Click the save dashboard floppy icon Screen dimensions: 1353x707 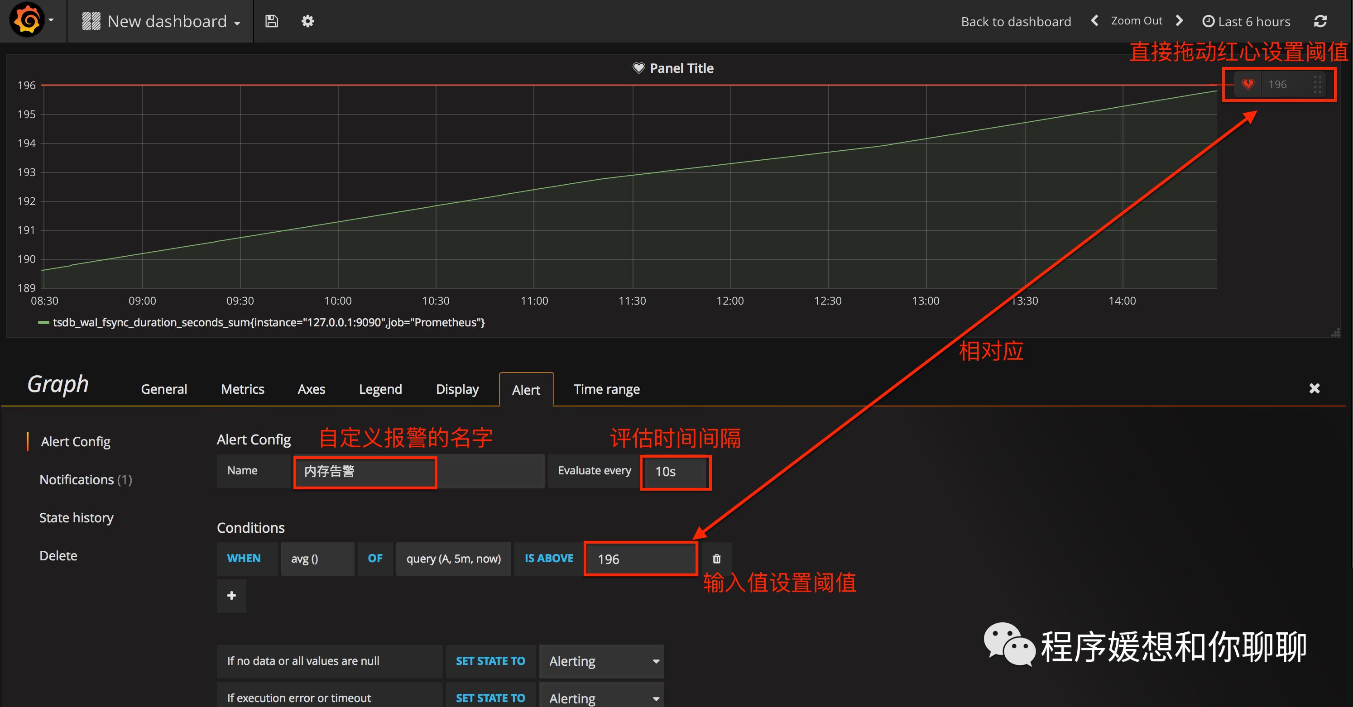pos(272,21)
